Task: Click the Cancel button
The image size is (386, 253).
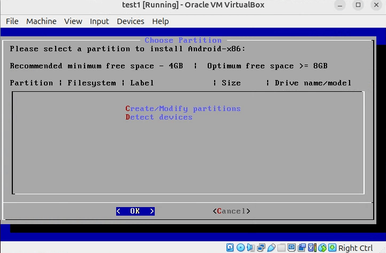Action: [231, 211]
